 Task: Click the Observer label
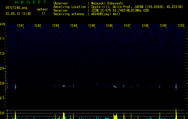61,3
